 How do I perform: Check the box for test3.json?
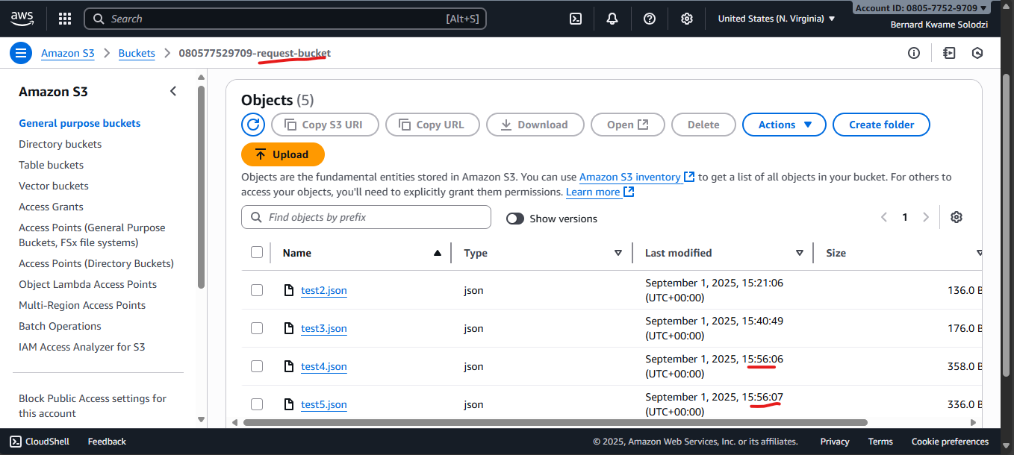click(257, 328)
